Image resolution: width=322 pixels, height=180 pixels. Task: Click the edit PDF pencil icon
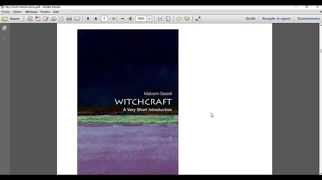[46, 19]
